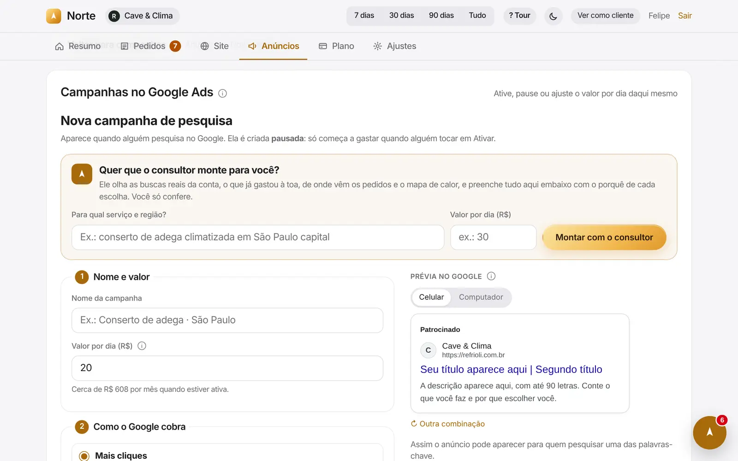Click the https://refrioli.com.br URL text
The width and height of the screenshot is (738, 461).
[473, 355]
